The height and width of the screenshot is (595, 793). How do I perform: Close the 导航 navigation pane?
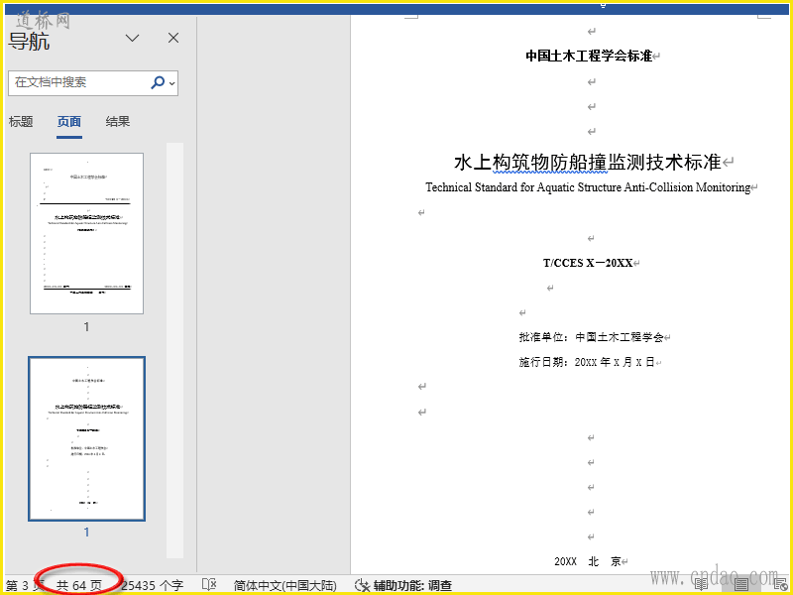point(173,38)
